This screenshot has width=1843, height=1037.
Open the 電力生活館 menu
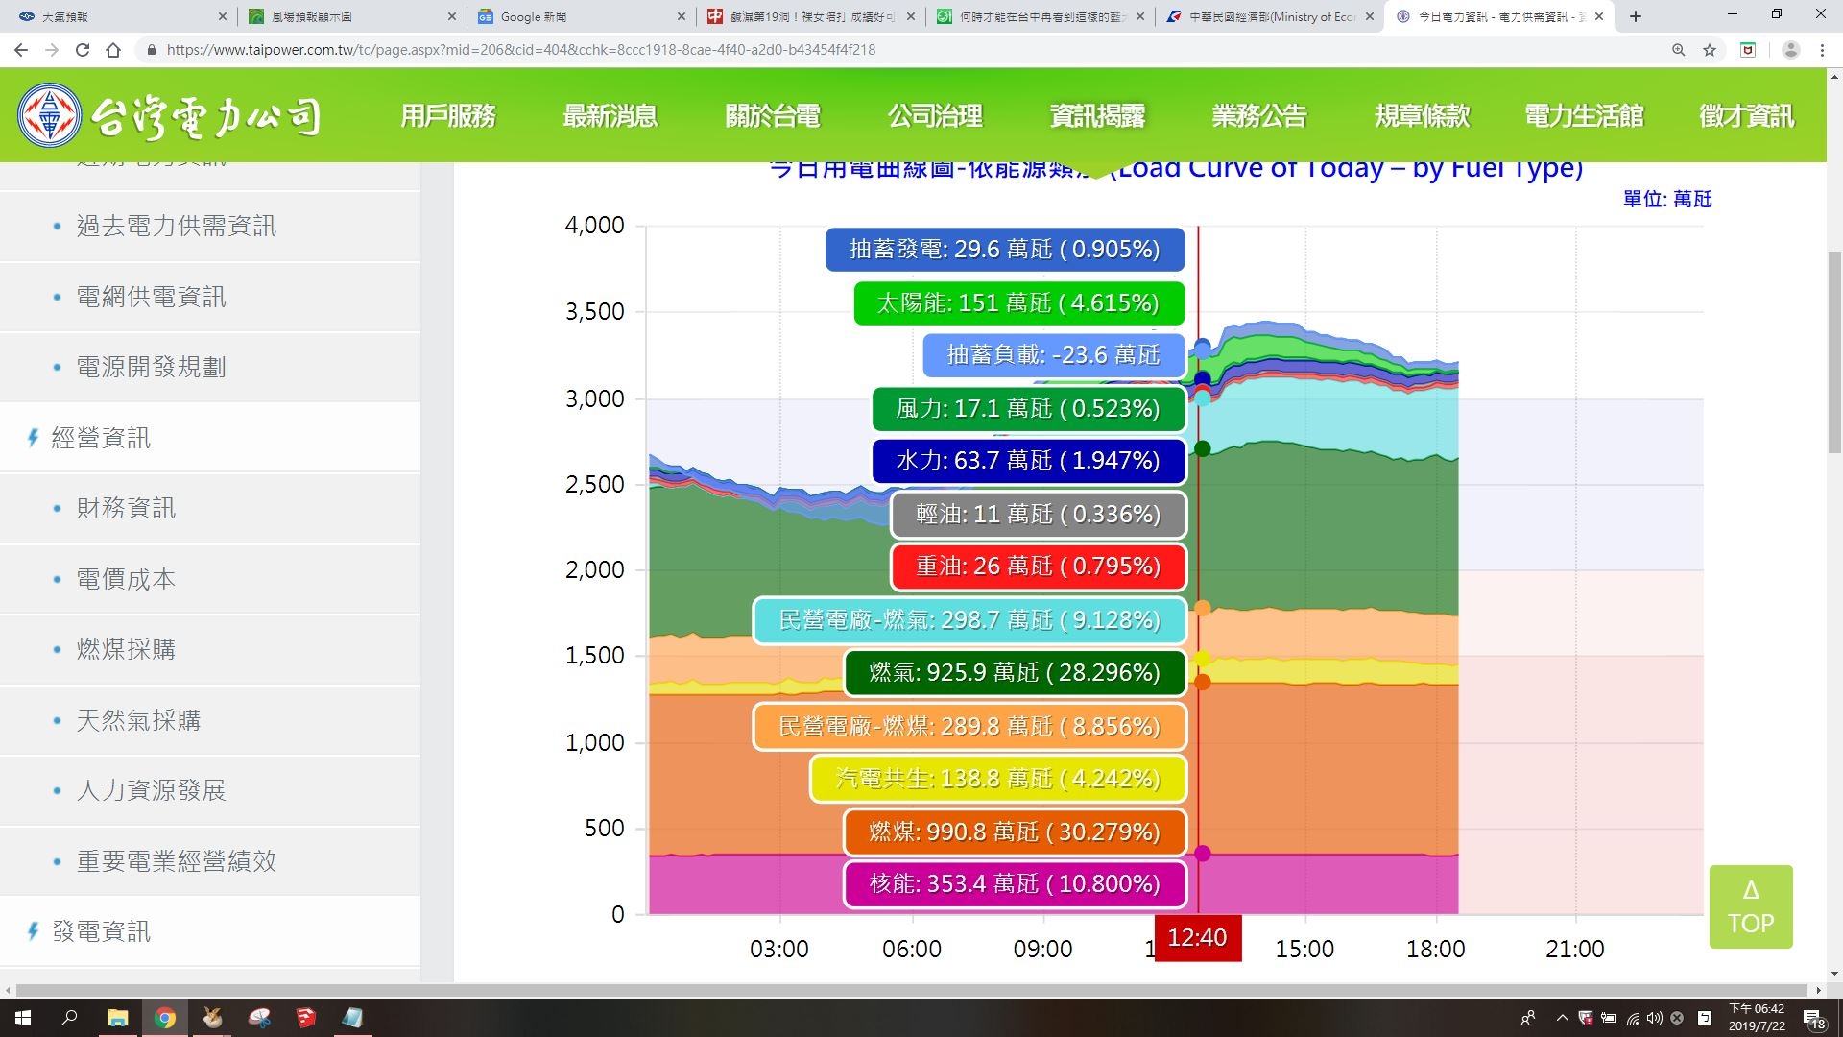(x=1584, y=116)
